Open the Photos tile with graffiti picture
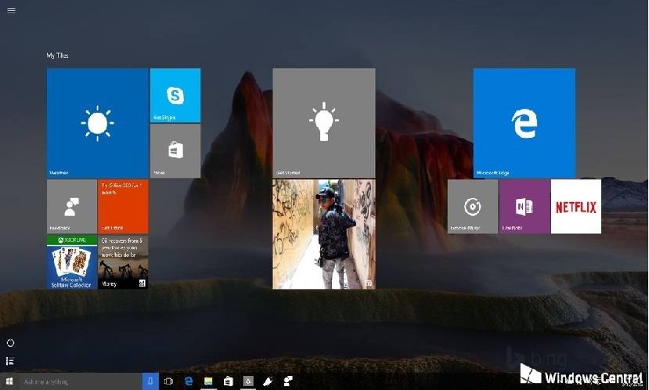Screen dimensions: 649x390 point(323,233)
